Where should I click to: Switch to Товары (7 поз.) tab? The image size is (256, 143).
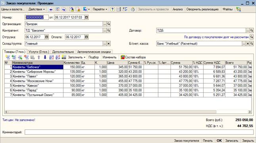[x=15, y=52]
